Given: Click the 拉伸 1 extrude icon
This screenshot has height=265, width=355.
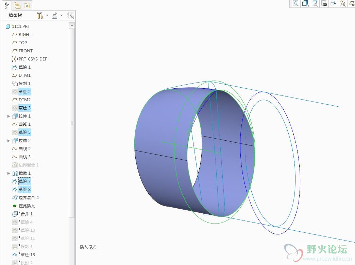Looking at the screenshot, I should point(15,116).
